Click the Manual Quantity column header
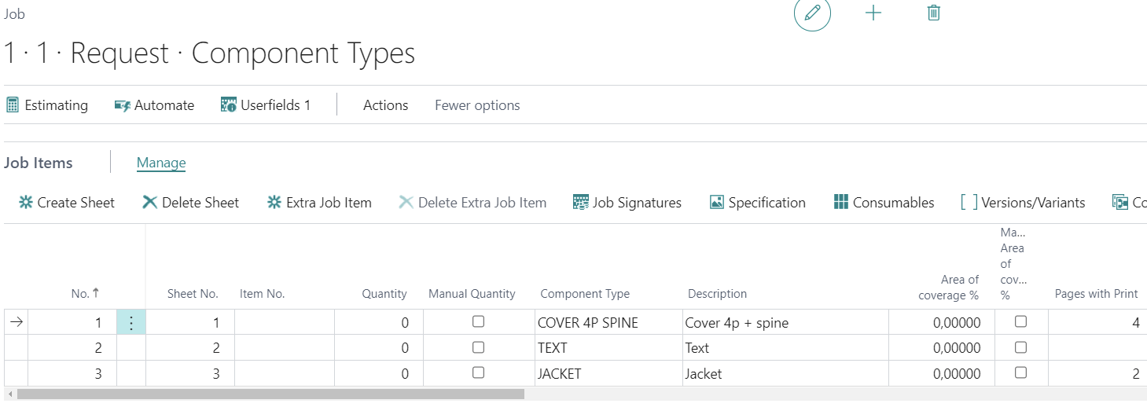The height and width of the screenshot is (418, 1147). 472,294
